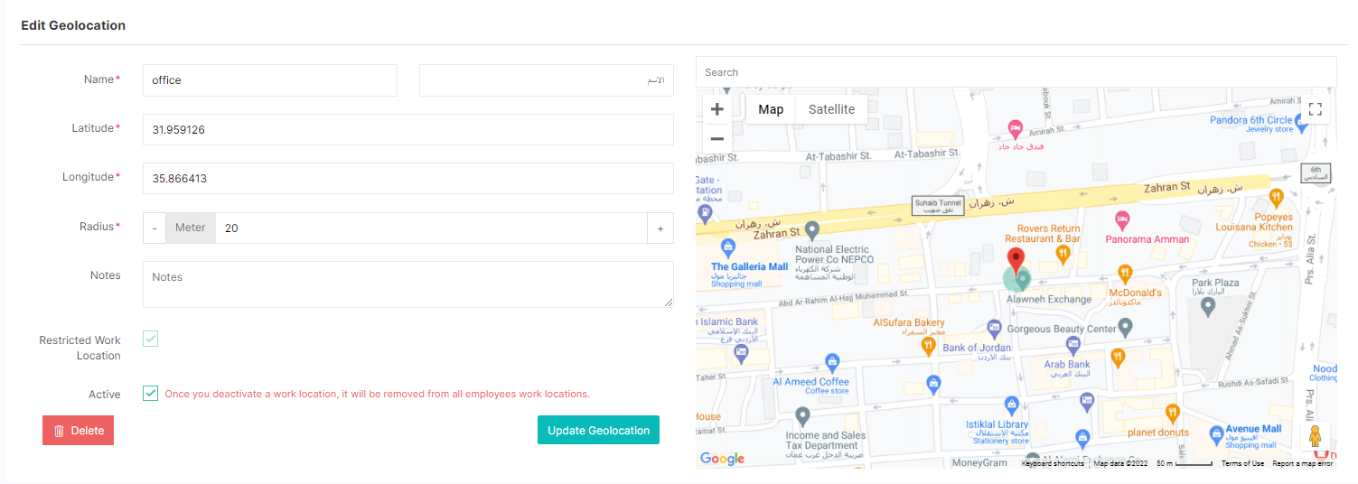Zoom out the map with minus icon
This screenshot has height=484, width=1358.
717,139
